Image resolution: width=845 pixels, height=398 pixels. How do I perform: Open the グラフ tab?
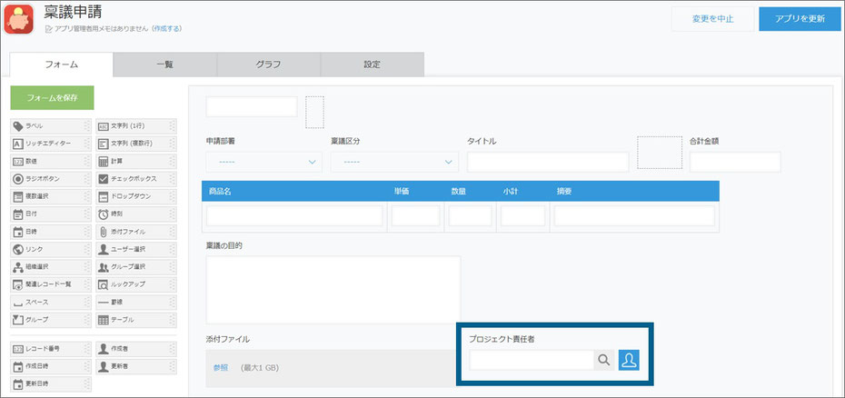268,65
